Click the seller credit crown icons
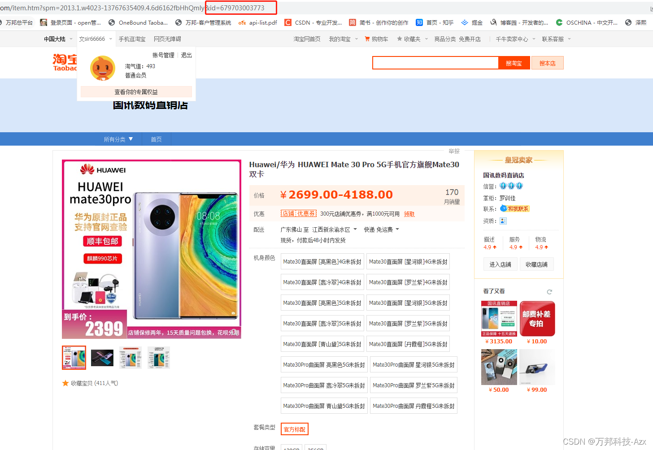Screen dimensions: 653x450 [511, 186]
